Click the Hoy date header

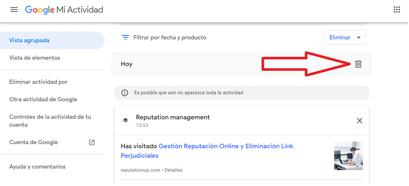127,64
